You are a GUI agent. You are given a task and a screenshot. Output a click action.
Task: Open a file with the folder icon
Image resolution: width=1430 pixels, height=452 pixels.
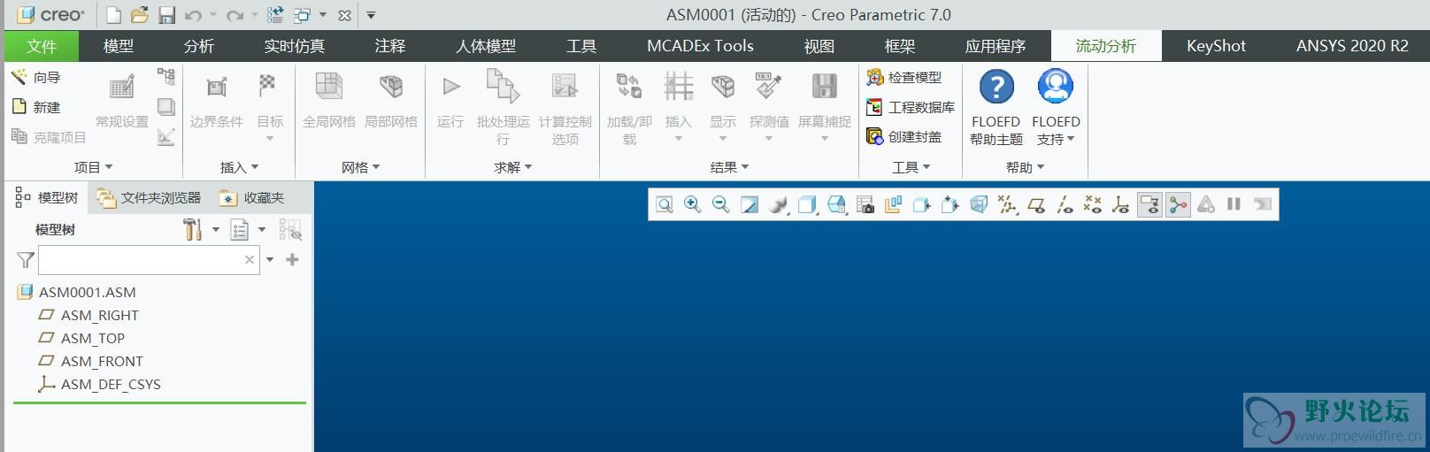click(x=140, y=15)
